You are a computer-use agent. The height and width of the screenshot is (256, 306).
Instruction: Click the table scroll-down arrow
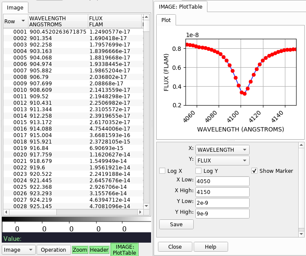tap(146, 206)
